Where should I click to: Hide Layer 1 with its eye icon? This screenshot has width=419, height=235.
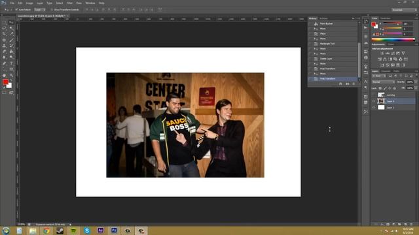pos(374,107)
